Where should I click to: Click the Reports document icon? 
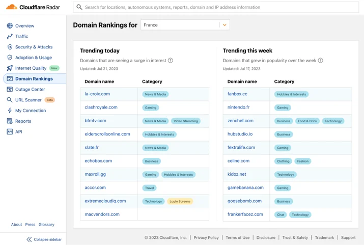(10, 121)
